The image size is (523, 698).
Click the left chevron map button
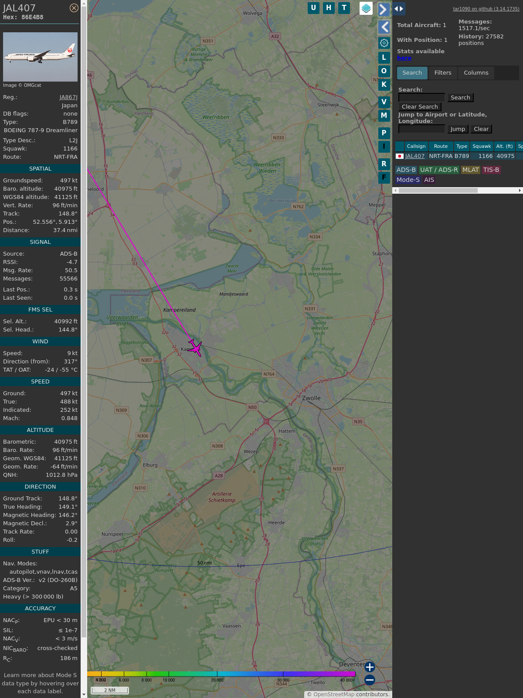(x=384, y=27)
